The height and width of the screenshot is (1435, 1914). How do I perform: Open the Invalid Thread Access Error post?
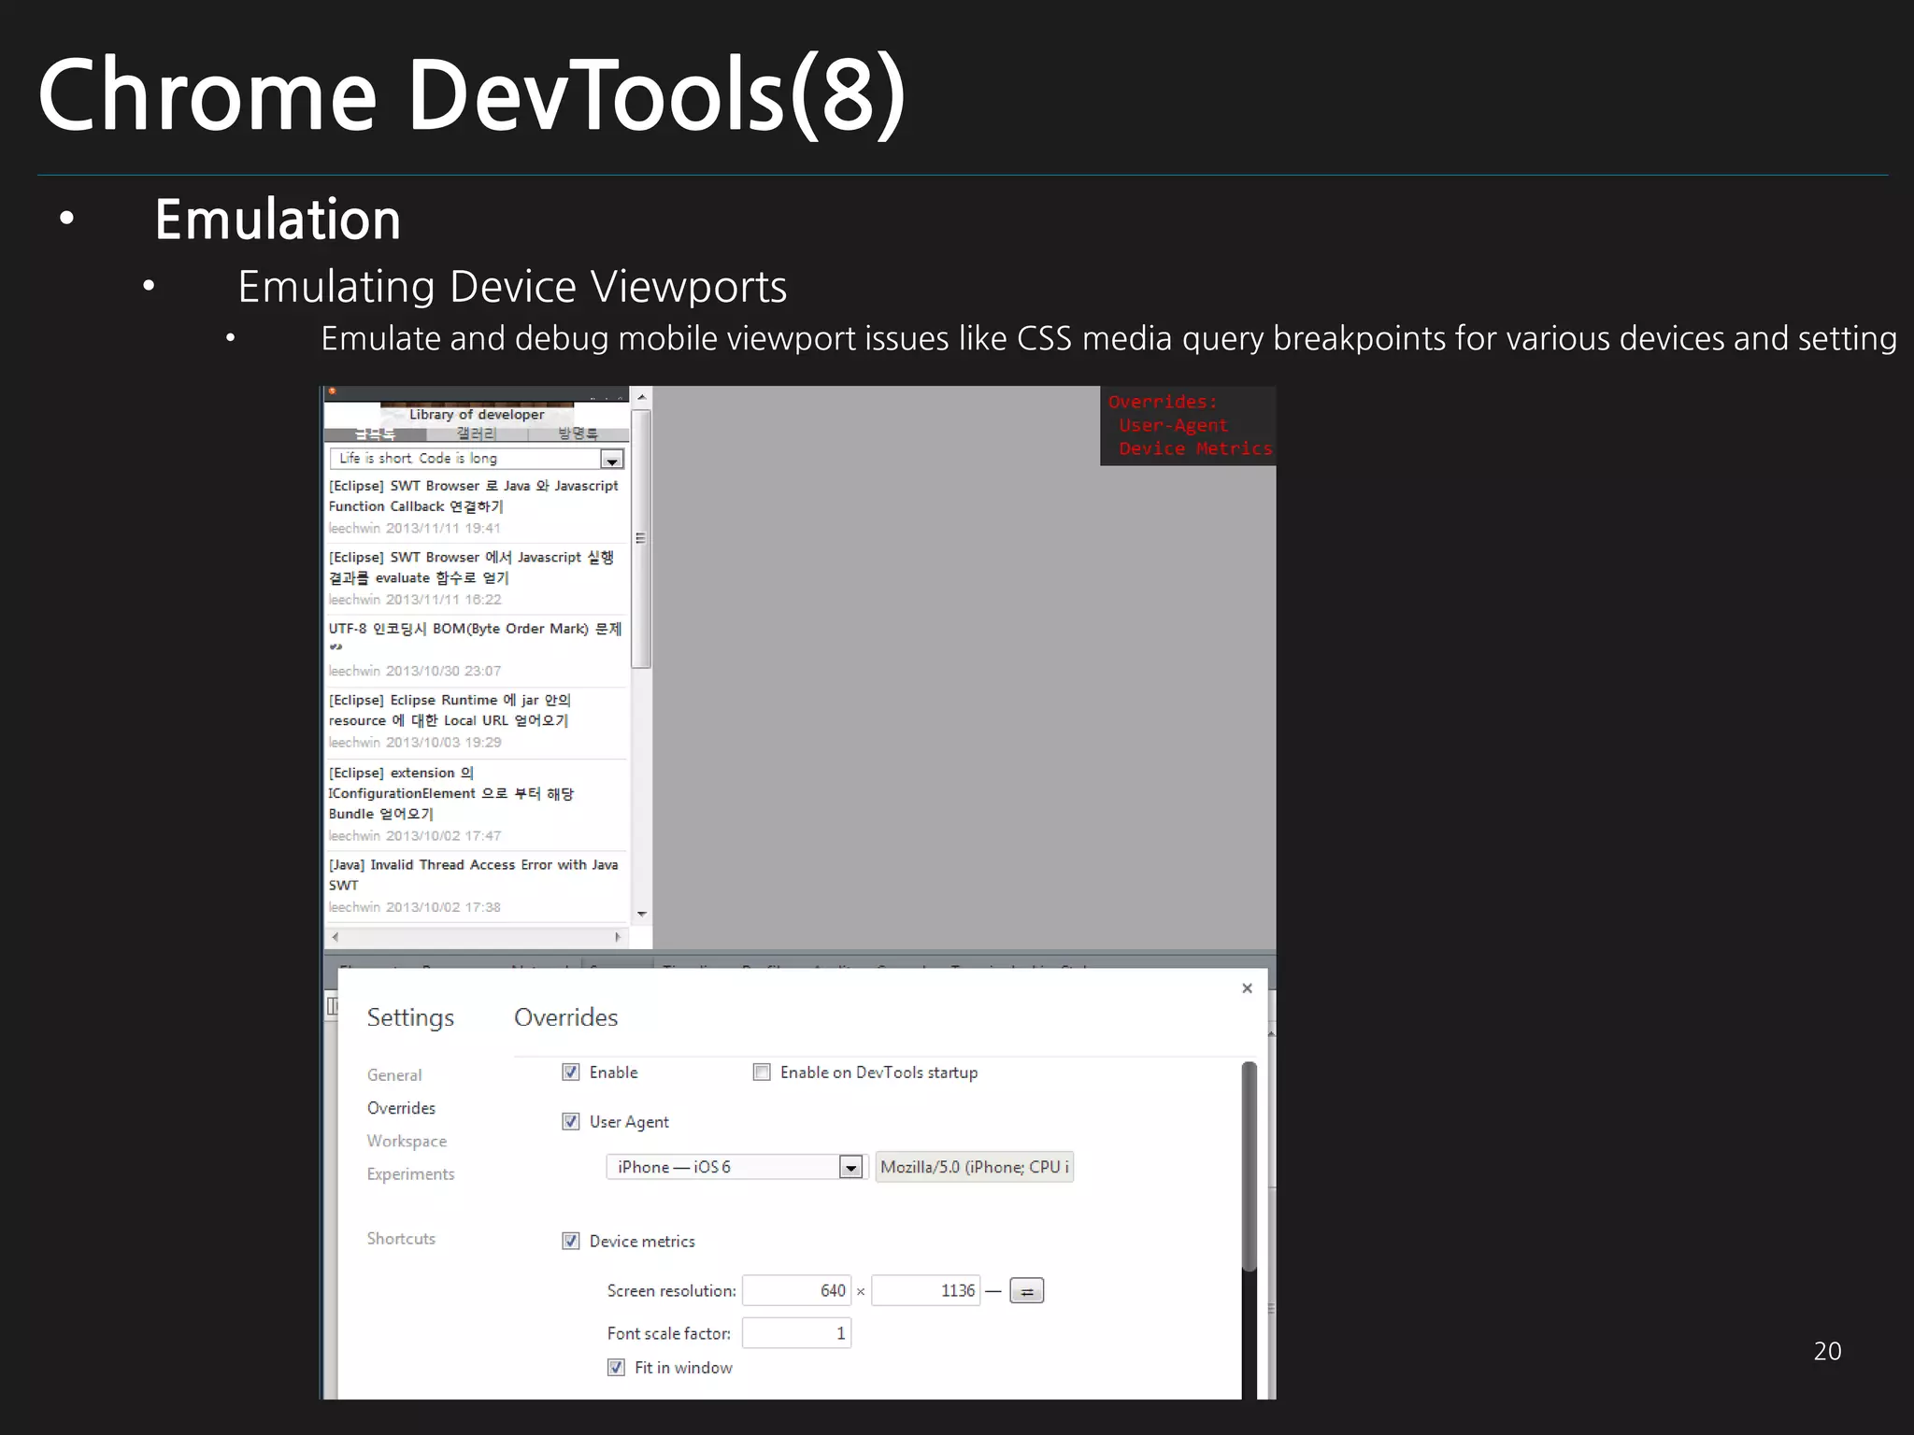pos(473,874)
